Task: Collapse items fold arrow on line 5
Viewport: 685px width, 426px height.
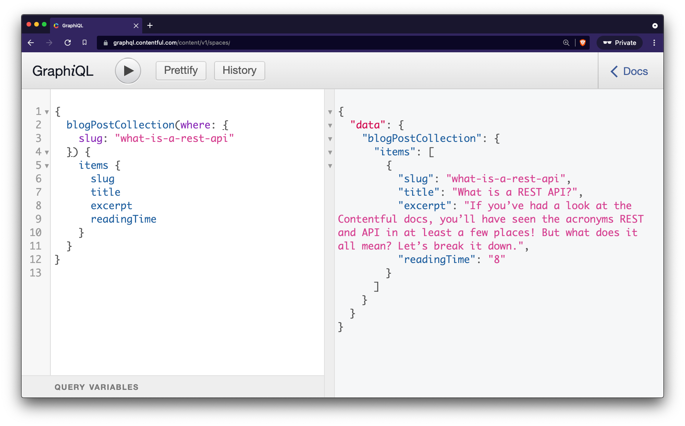Action: (47, 166)
